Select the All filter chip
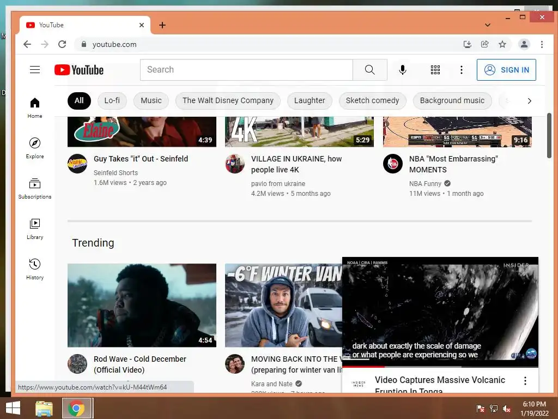Viewport: 558px width, 419px height. [x=79, y=100]
